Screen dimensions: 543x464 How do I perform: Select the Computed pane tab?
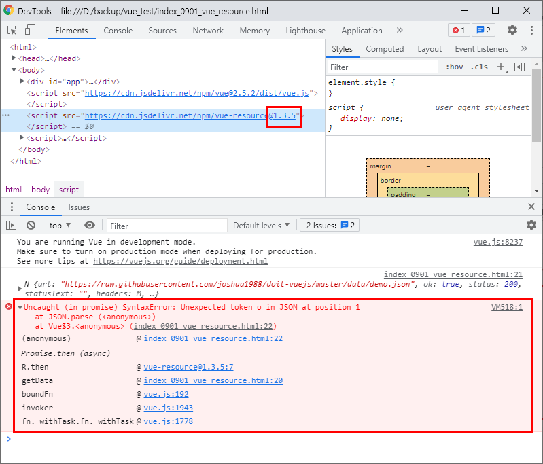click(x=385, y=49)
